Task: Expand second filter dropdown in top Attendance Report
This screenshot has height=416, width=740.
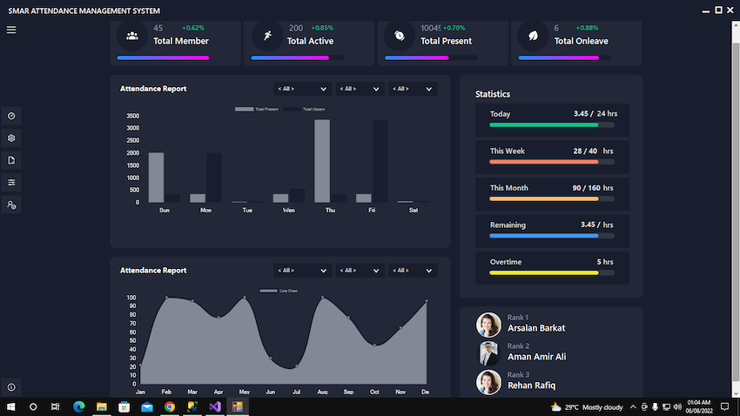Action: click(x=360, y=89)
